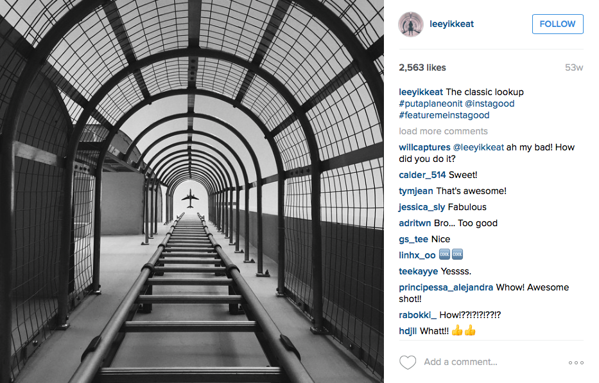Open tymjean's profile link
The height and width of the screenshot is (383, 599).
tap(416, 191)
